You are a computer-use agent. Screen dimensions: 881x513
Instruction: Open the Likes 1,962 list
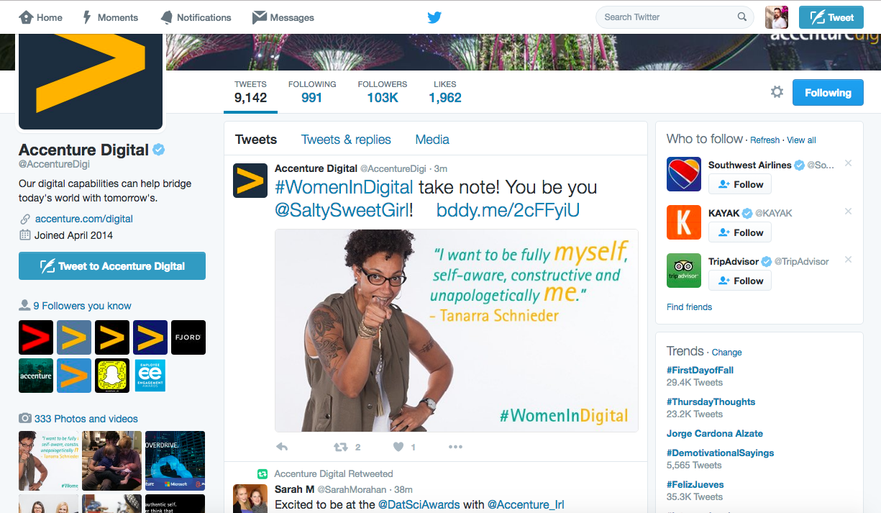pyautogui.click(x=445, y=92)
